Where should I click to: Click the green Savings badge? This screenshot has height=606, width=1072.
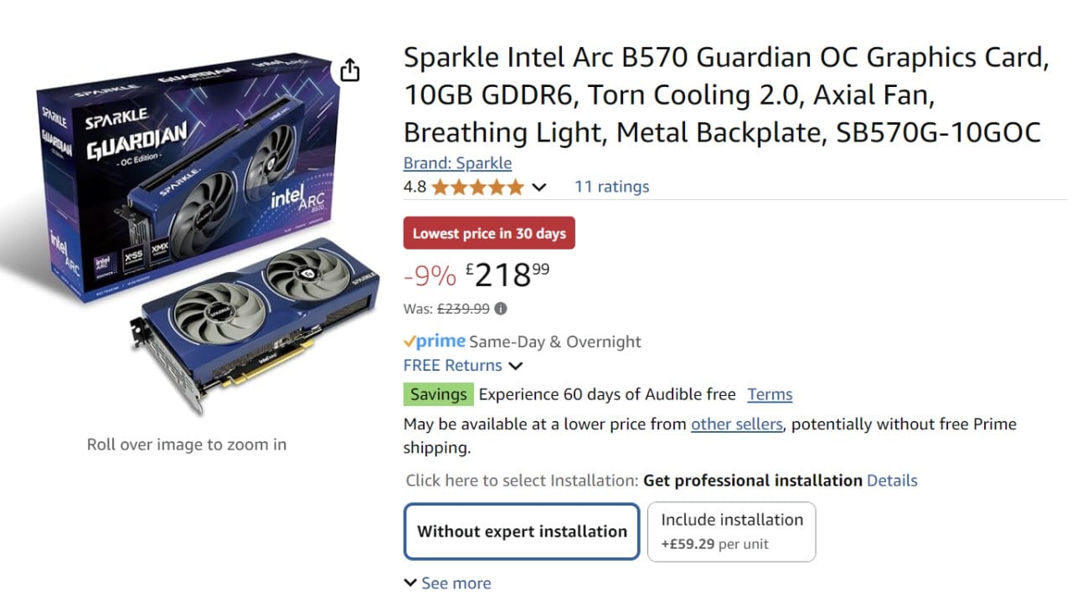click(x=439, y=394)
